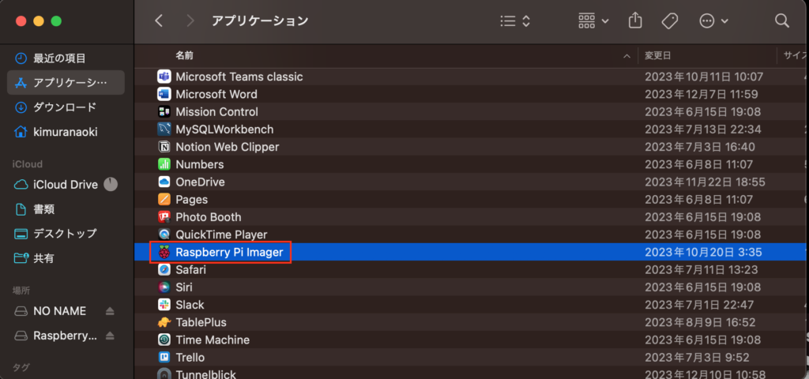This screenshot has width=809, height=379.
Task: Select the TablePlus file name
Action: coord(201,322)
